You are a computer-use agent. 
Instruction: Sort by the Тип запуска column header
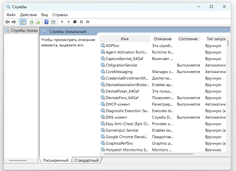point(216,39)
